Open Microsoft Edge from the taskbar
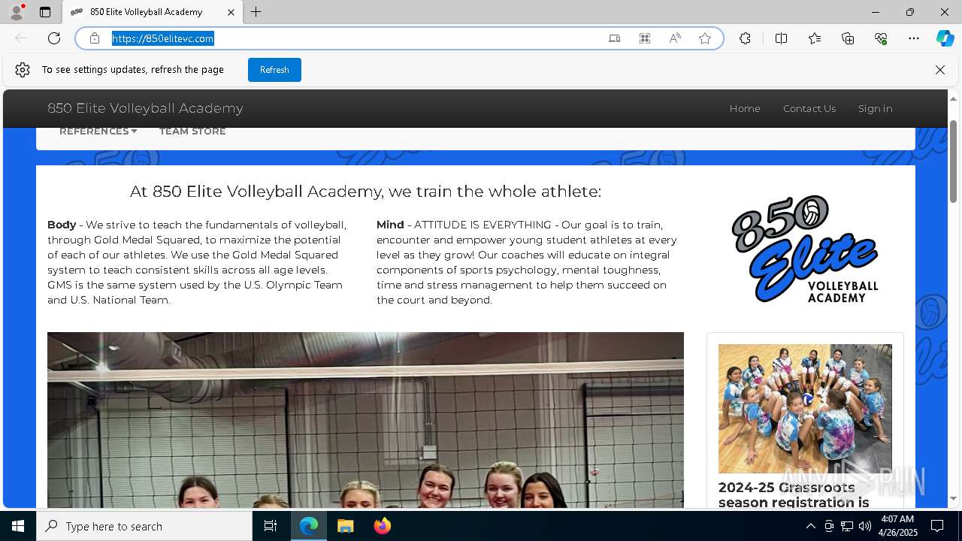Image resolution: width=962 pixels, height=541 pixels. point(309,526)
